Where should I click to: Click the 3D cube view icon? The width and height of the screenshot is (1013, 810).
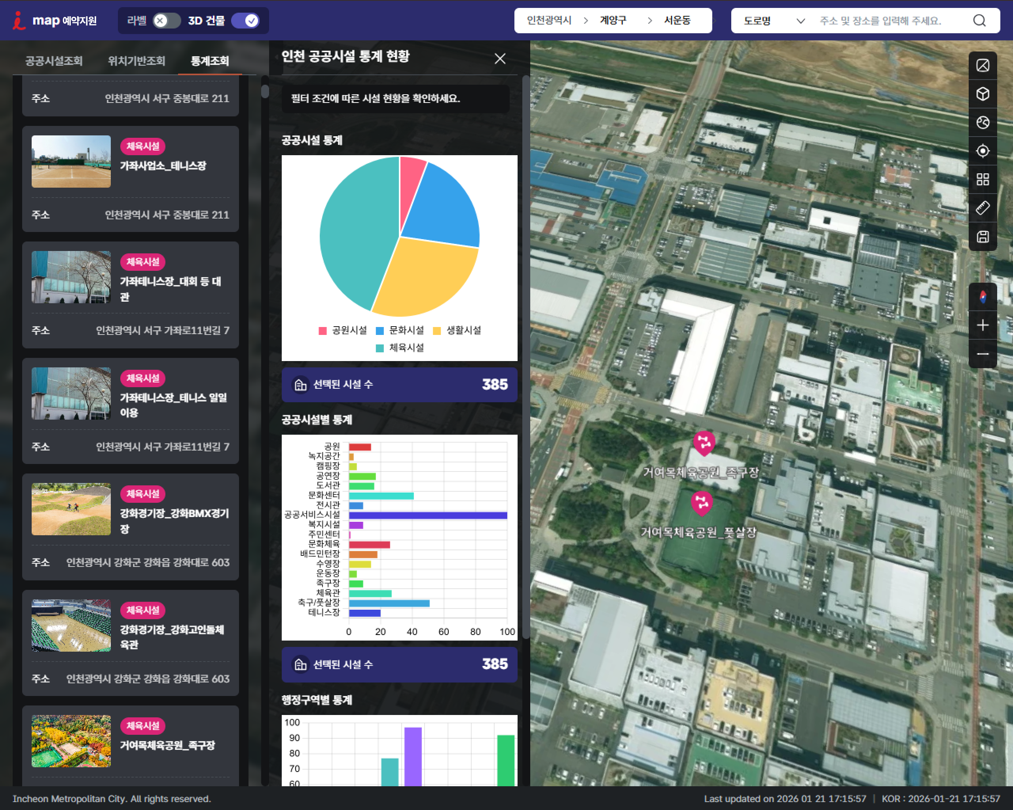coord(983,94)
